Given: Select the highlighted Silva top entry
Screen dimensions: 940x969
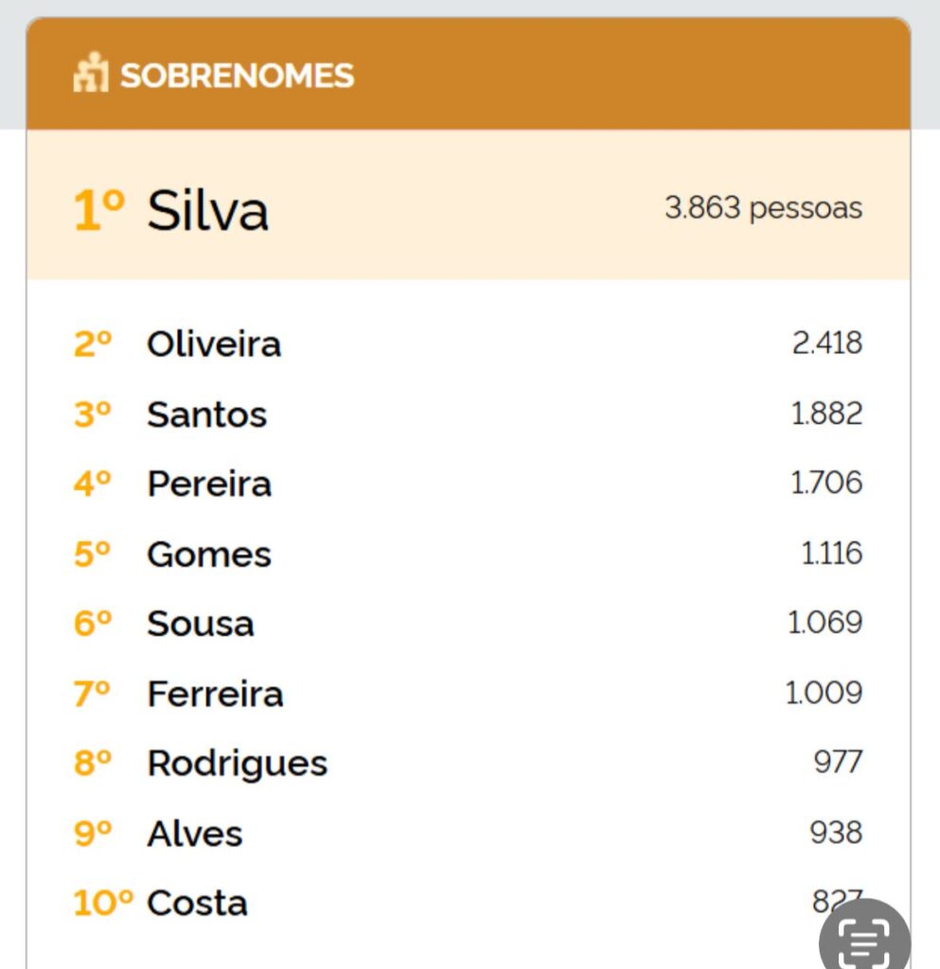Looking at the screenshot, I should tap(205, 210).
